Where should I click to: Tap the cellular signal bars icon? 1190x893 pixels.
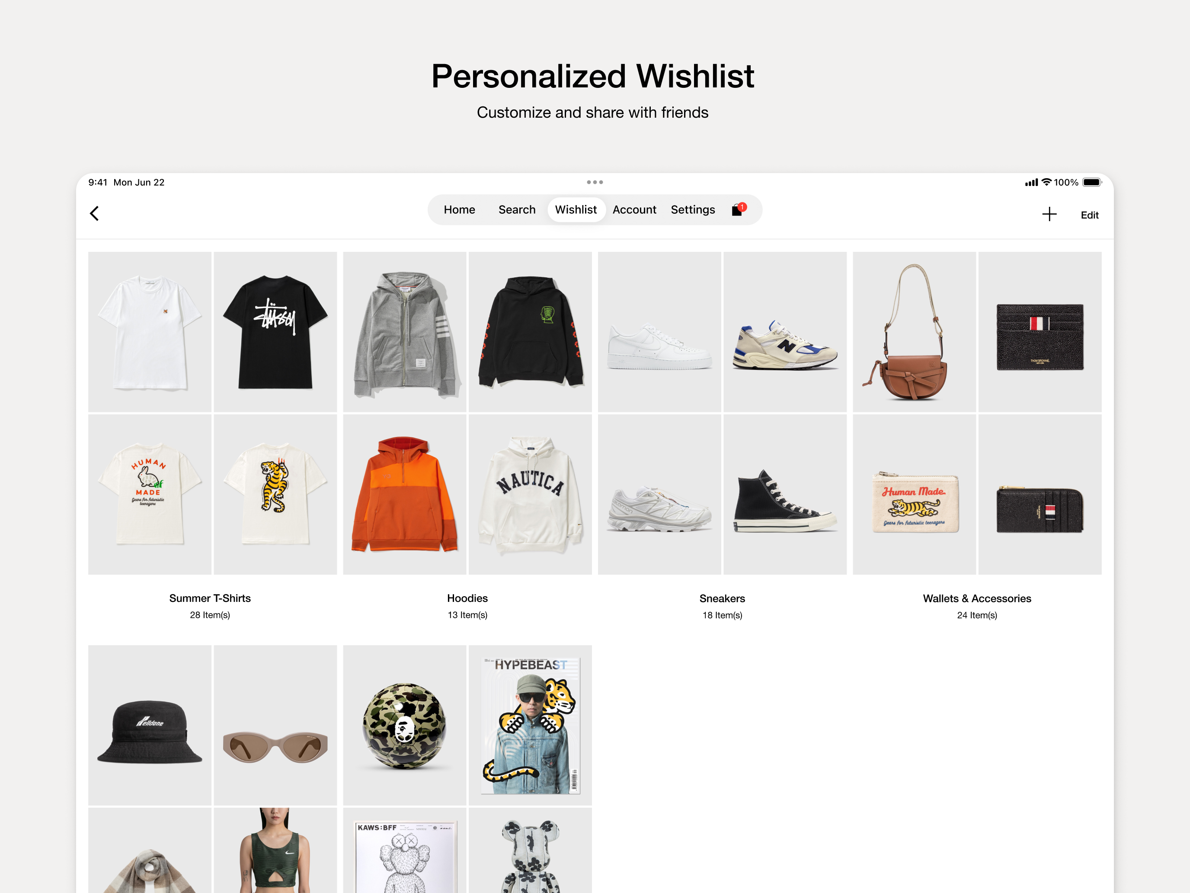point(1031,183)
